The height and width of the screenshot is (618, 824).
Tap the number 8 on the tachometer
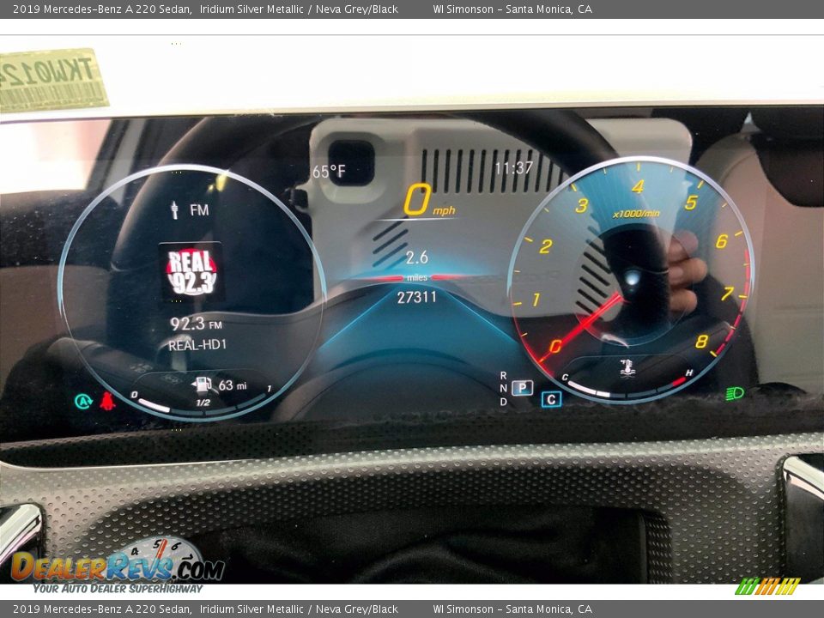point(701,342)
